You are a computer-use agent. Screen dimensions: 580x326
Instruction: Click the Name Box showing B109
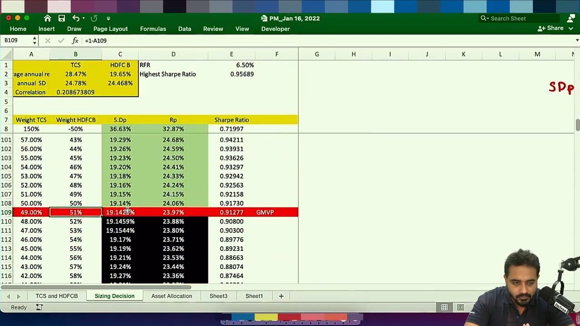(16, 40)
